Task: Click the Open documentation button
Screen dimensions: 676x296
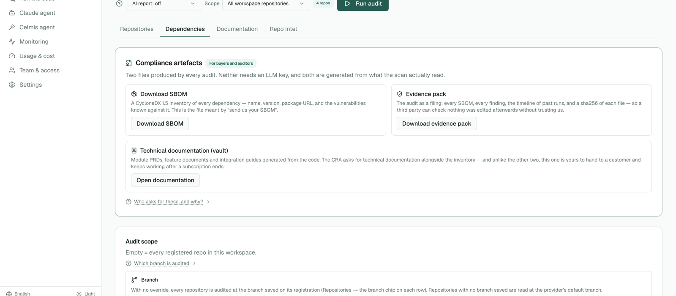Action: 165,180
